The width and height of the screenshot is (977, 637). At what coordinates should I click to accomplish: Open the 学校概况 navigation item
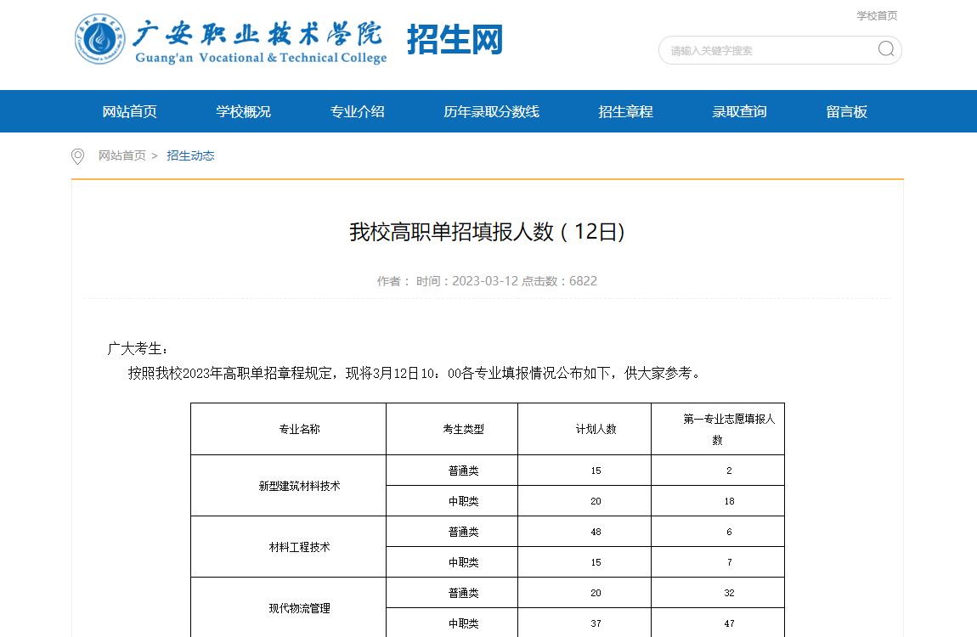244,111
